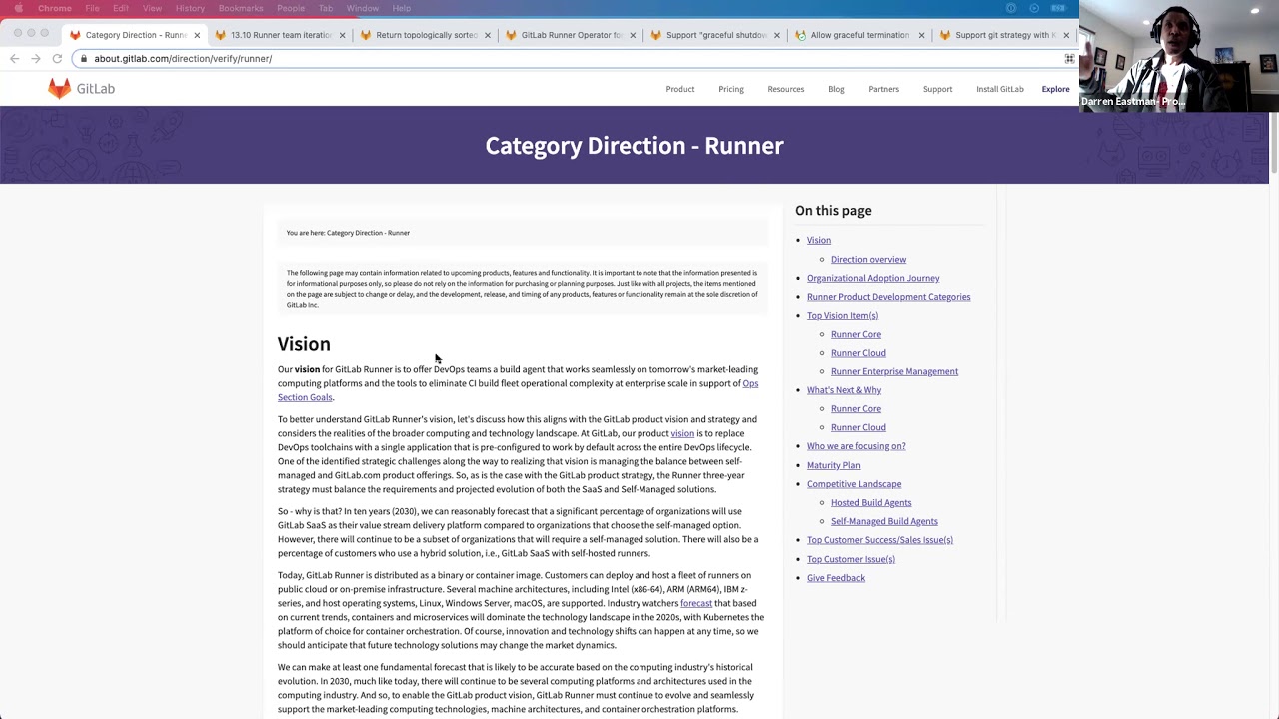Open the Resources nav item
The width and height of the screenshot is (1279, 719).
click(x=786, y=89)
